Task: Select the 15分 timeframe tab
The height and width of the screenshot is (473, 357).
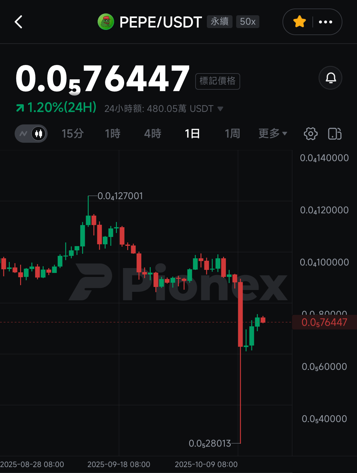Action: point(73,134)
